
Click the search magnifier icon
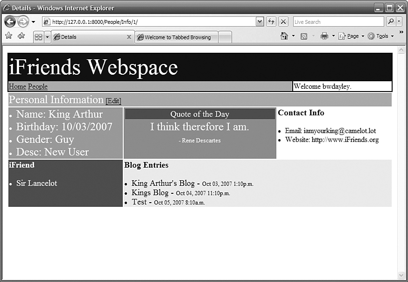click(391, 21)
